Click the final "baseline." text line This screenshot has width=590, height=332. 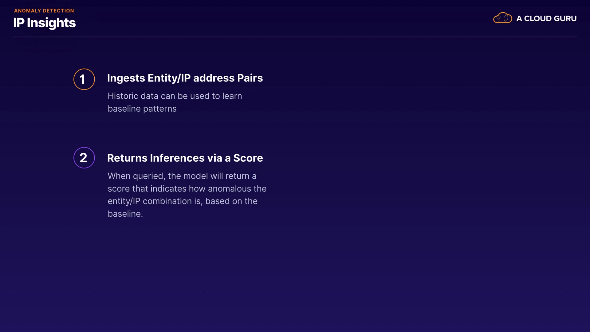(x=125, y=214)
